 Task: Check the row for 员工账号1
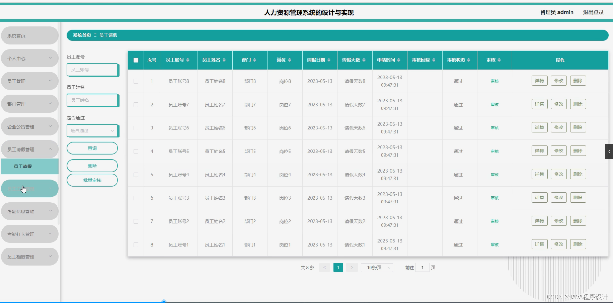tap(136, 245)
